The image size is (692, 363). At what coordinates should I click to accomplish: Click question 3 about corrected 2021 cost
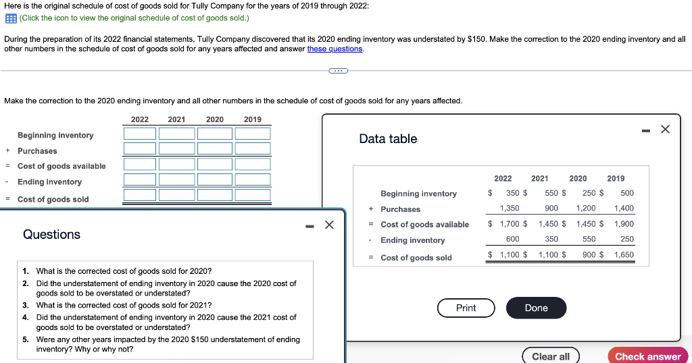pos(124,305)
